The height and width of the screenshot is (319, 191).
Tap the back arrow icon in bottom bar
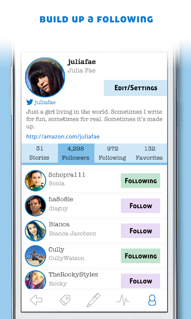coord(36,300)
